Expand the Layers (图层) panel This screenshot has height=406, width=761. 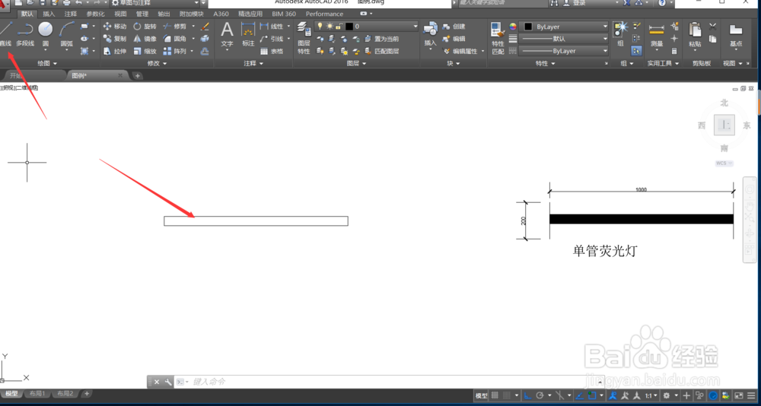click(x=356, y=64)
